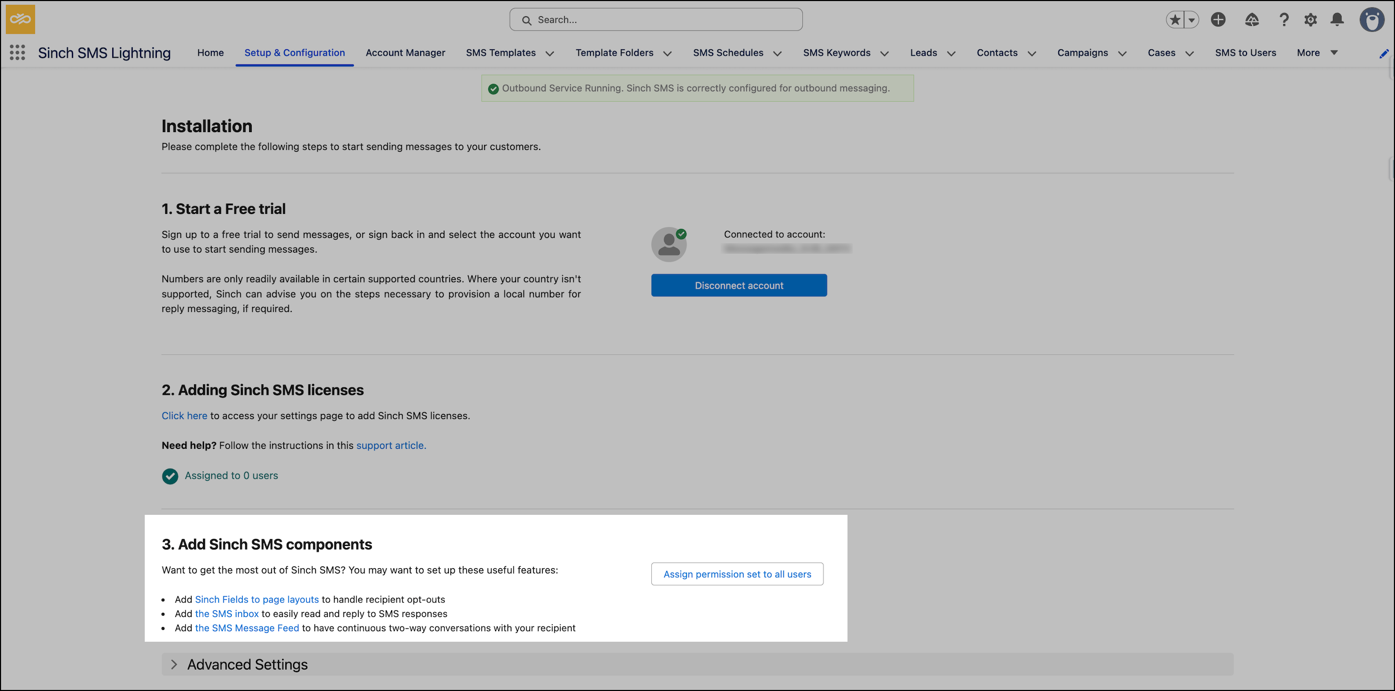Open the Favorites list dropdown arrow
This screenshot has width=1395, height=691.
click(1192, 20)
